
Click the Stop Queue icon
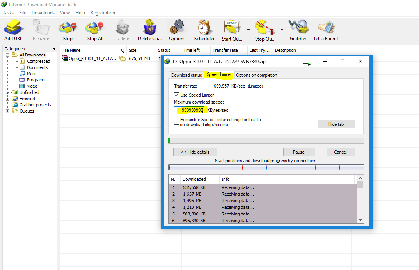click(265, 28)
